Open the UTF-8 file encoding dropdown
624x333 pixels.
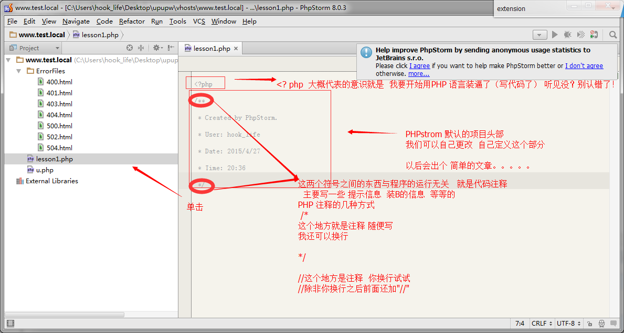coord(569,324)
